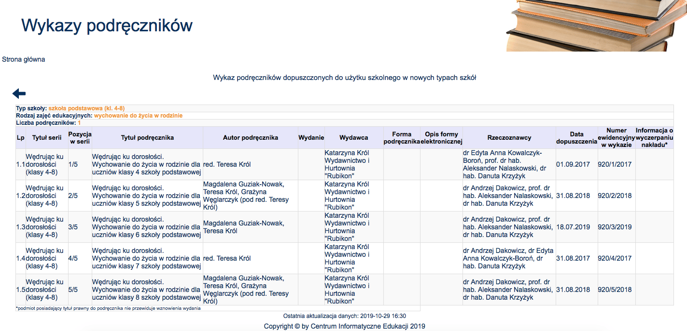Click the authors cell in row 1.5

click(x=251, y=290)
